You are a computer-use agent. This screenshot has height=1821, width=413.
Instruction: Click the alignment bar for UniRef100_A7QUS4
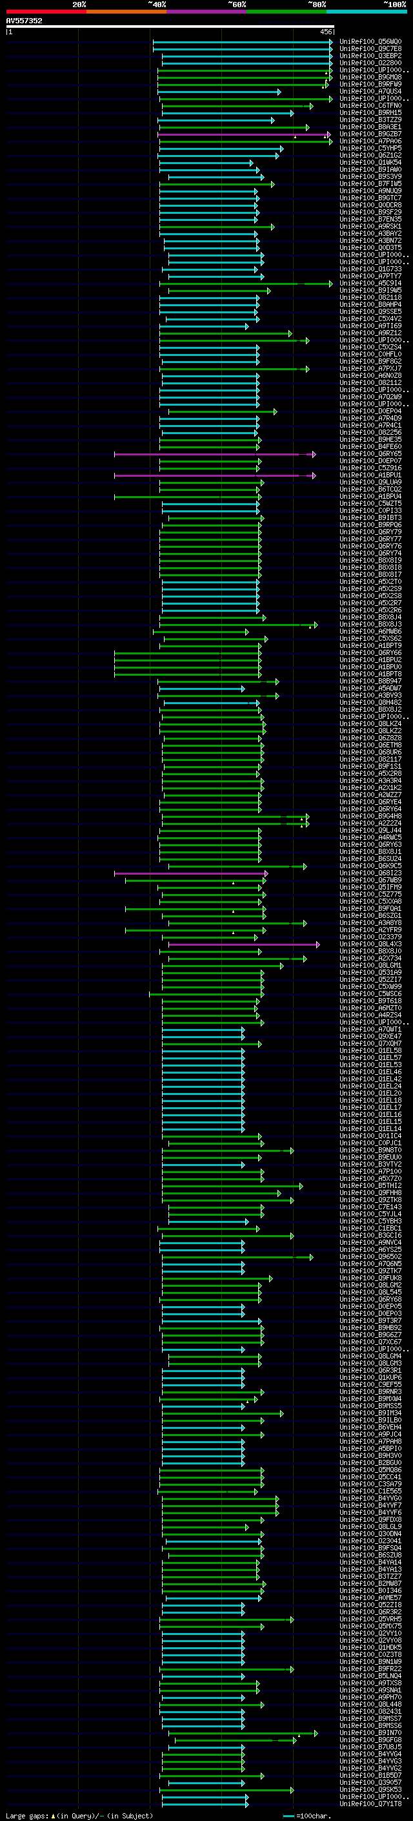click(x=219, y=91)
